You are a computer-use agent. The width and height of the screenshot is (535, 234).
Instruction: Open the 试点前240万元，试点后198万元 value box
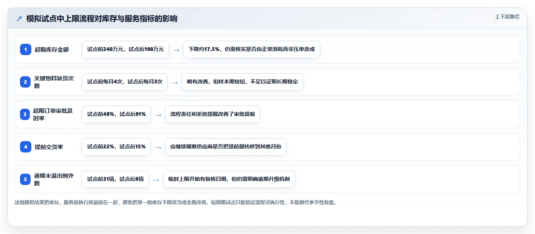pyautogui.click(x=125, y=49)
